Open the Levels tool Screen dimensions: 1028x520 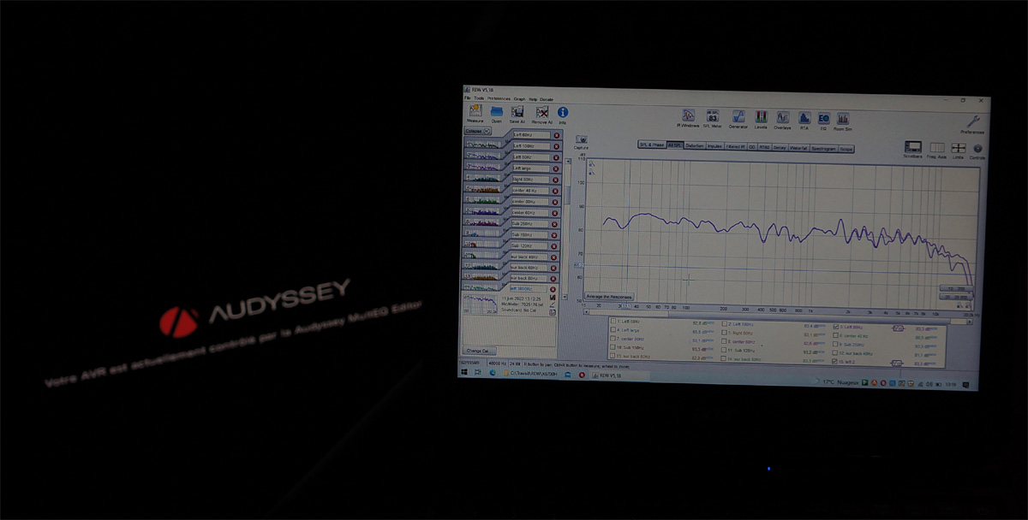[761, 117]
